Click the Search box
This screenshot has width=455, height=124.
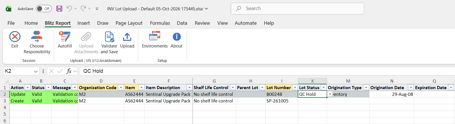pyautogui.click(x=297, y=9)
